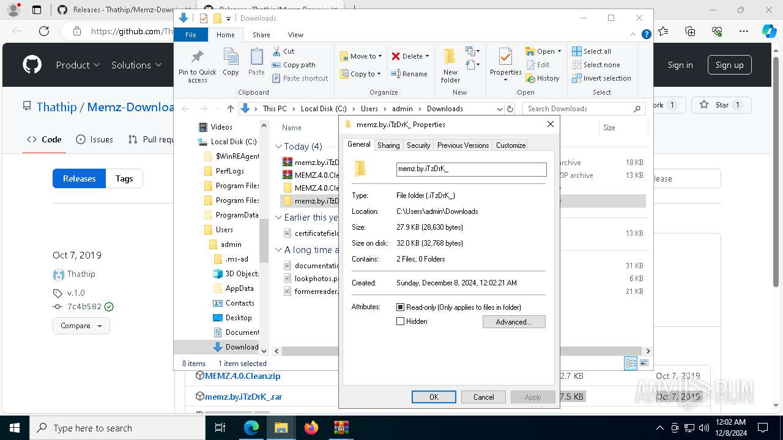
Task: Open Windows Start menu
Action: (x=14, y=428)
